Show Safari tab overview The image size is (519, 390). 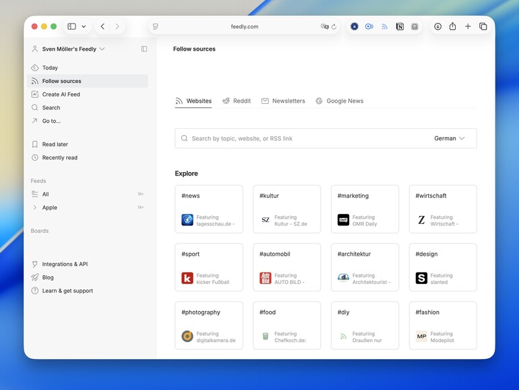click(483, 26)
